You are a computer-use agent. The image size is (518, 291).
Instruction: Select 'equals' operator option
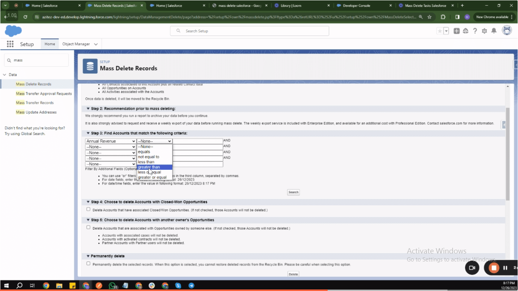click(x=154, y=152)
